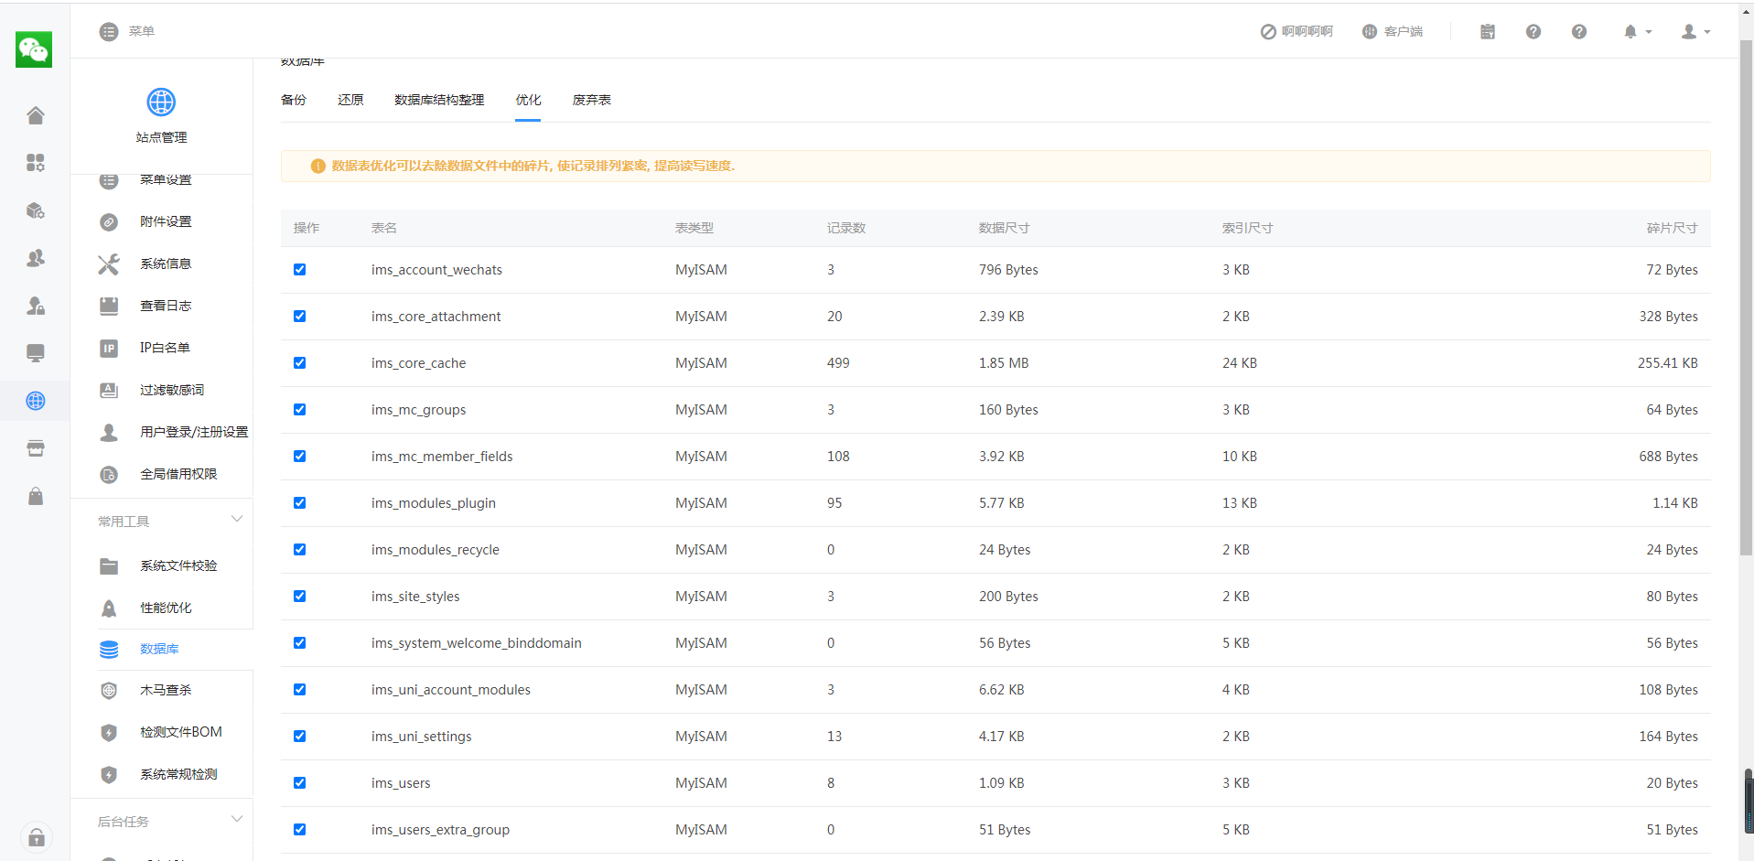Image resolution: width=1754 pixels, height=861 pixels.
Task: Click the 过滤敏感词 icon
Action: [109, 390]
